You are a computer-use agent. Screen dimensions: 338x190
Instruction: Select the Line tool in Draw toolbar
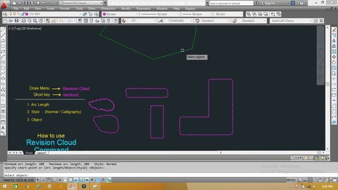(3, 30)
